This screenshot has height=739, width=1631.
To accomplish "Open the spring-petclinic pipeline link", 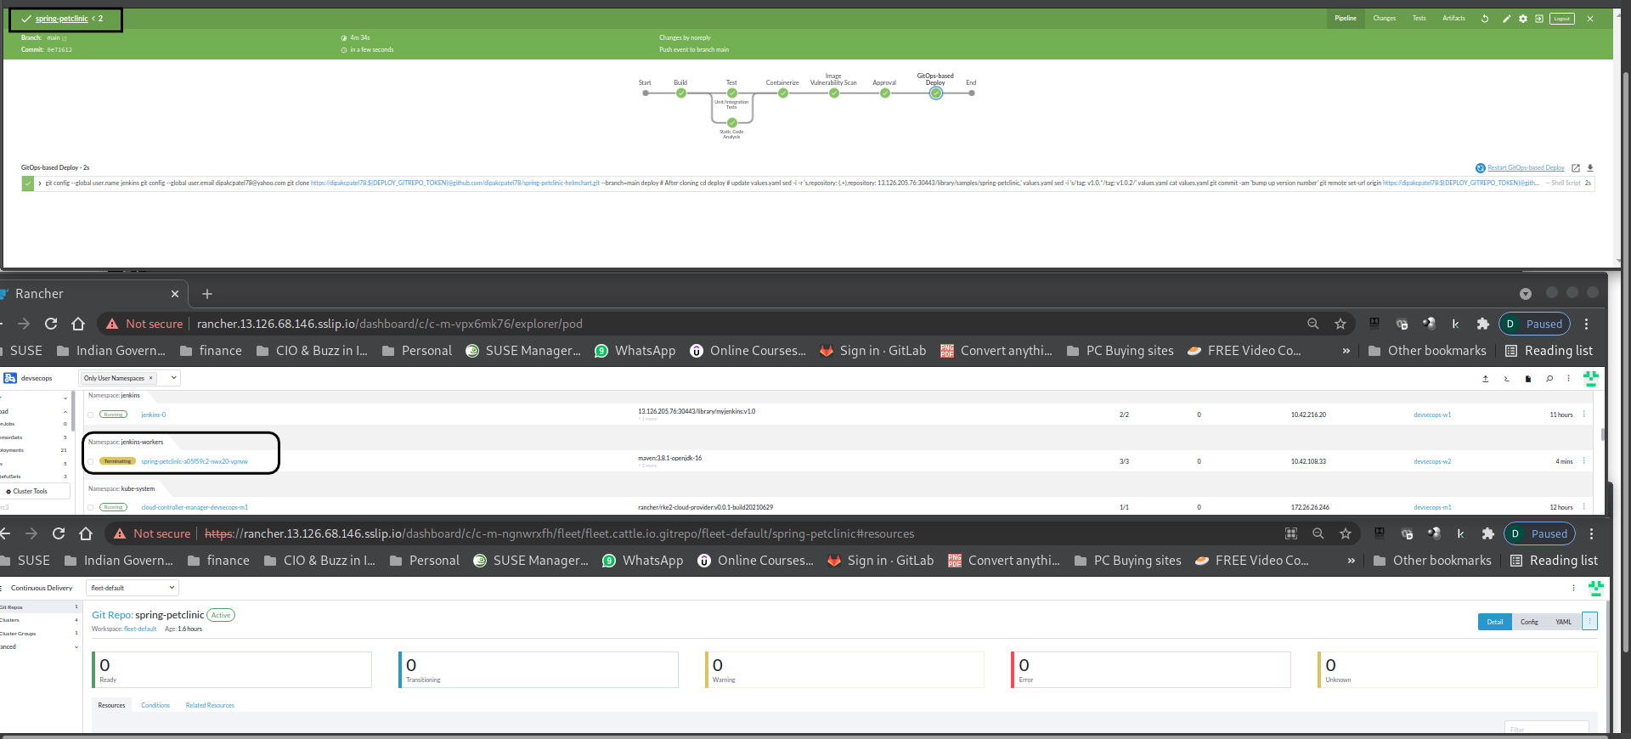I will (61, 19).
